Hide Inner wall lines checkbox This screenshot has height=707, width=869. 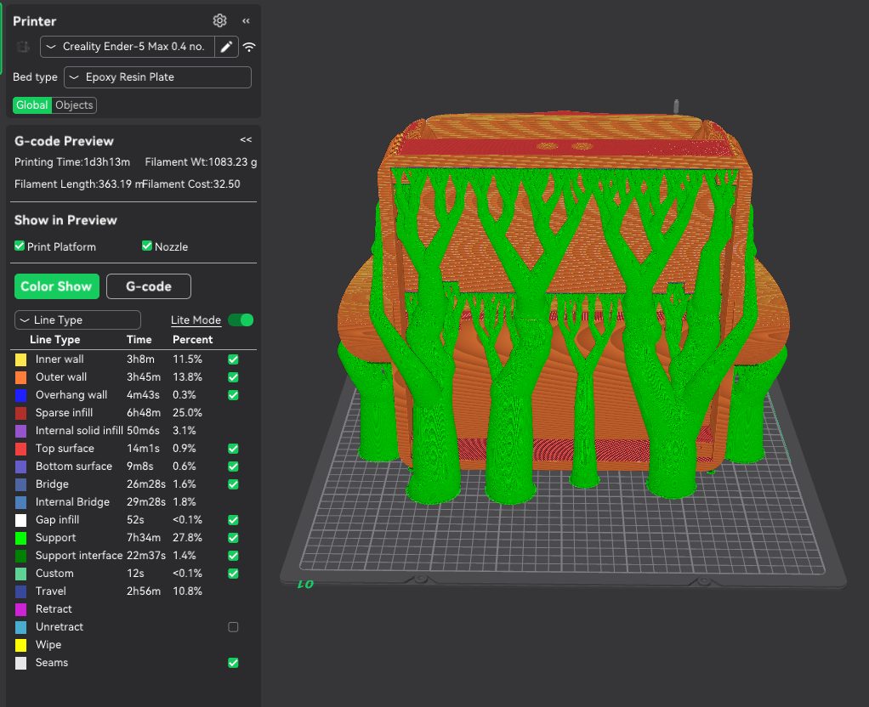(233, 359)
